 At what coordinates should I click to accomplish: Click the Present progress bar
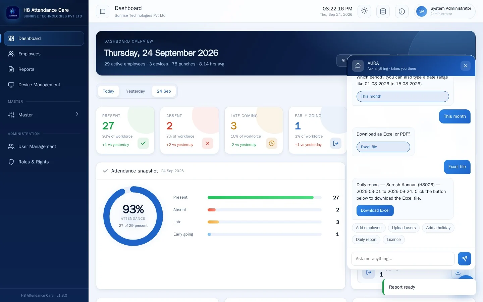265,198
